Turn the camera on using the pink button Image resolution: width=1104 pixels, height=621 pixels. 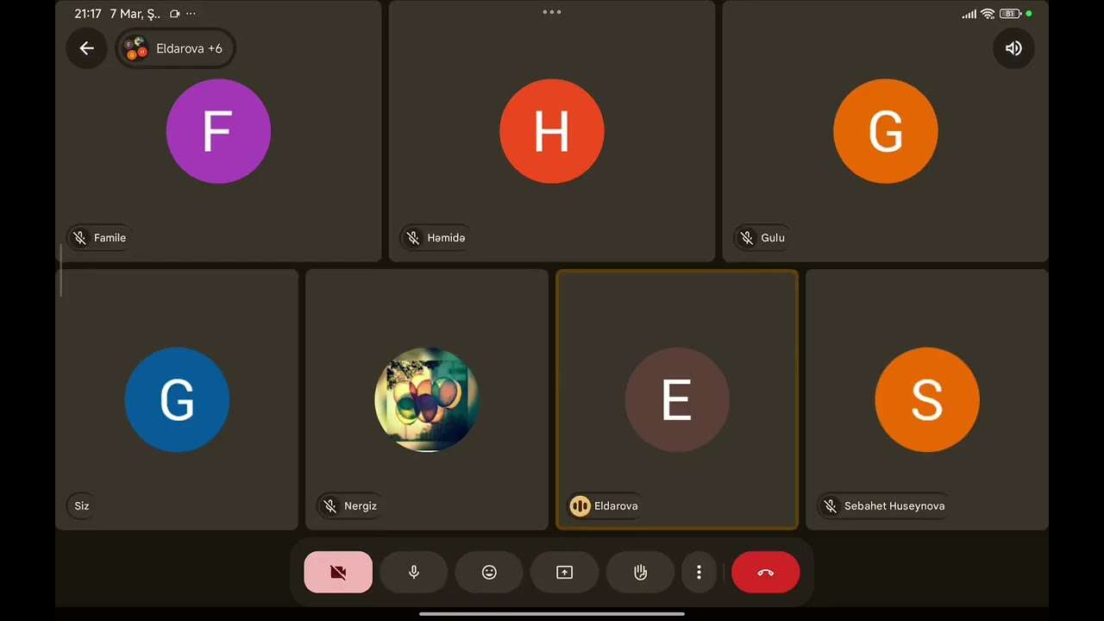pos(338,572)
